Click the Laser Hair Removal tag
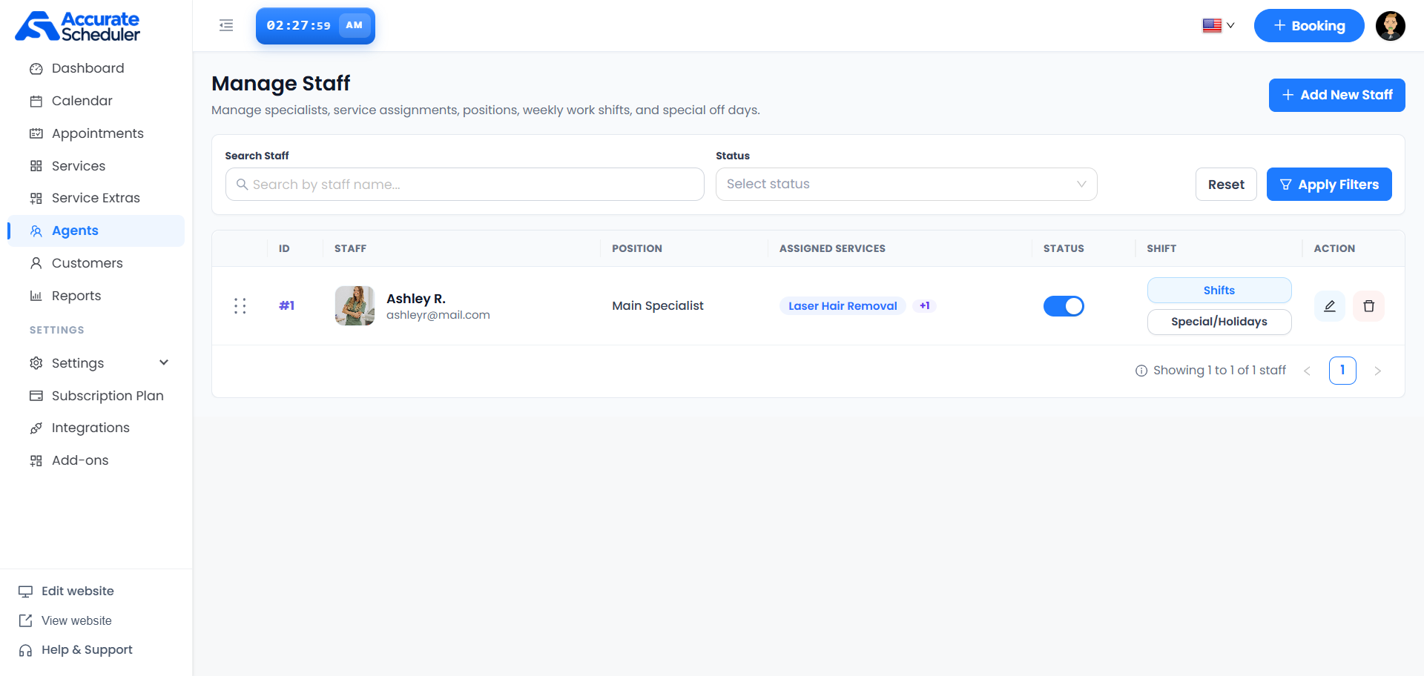The width and height of the screenshot is (1424, 676). coord(843,306)
